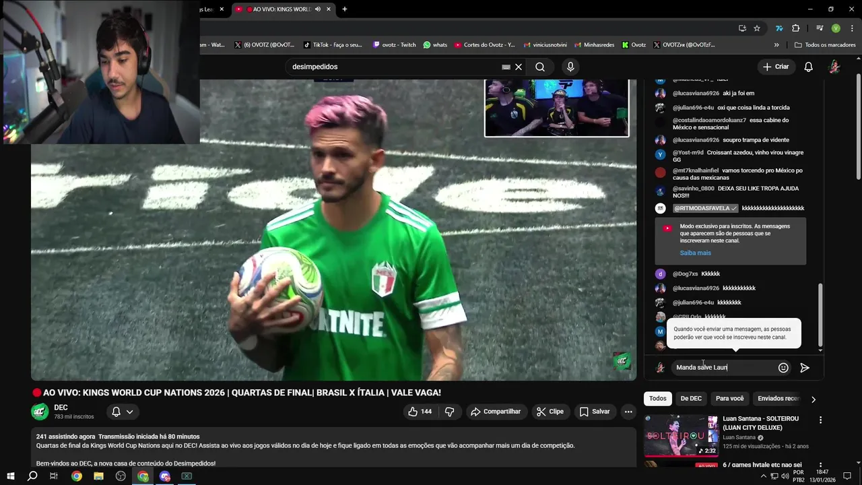Open the browser Extensions puzzle icon
The image size is (862, 485).
click(x=796, y=28)
